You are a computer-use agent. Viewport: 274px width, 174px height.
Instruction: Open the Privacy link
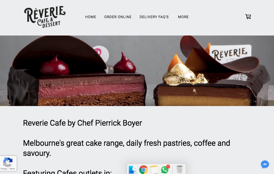tap(4, 169)
